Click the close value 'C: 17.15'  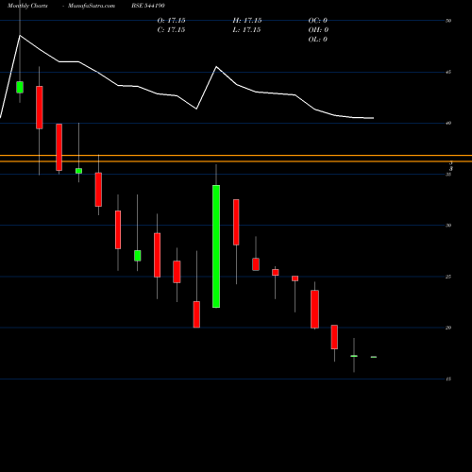[171, 30]
